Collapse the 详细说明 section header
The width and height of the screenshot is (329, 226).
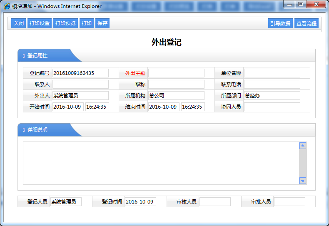point(37,130)
